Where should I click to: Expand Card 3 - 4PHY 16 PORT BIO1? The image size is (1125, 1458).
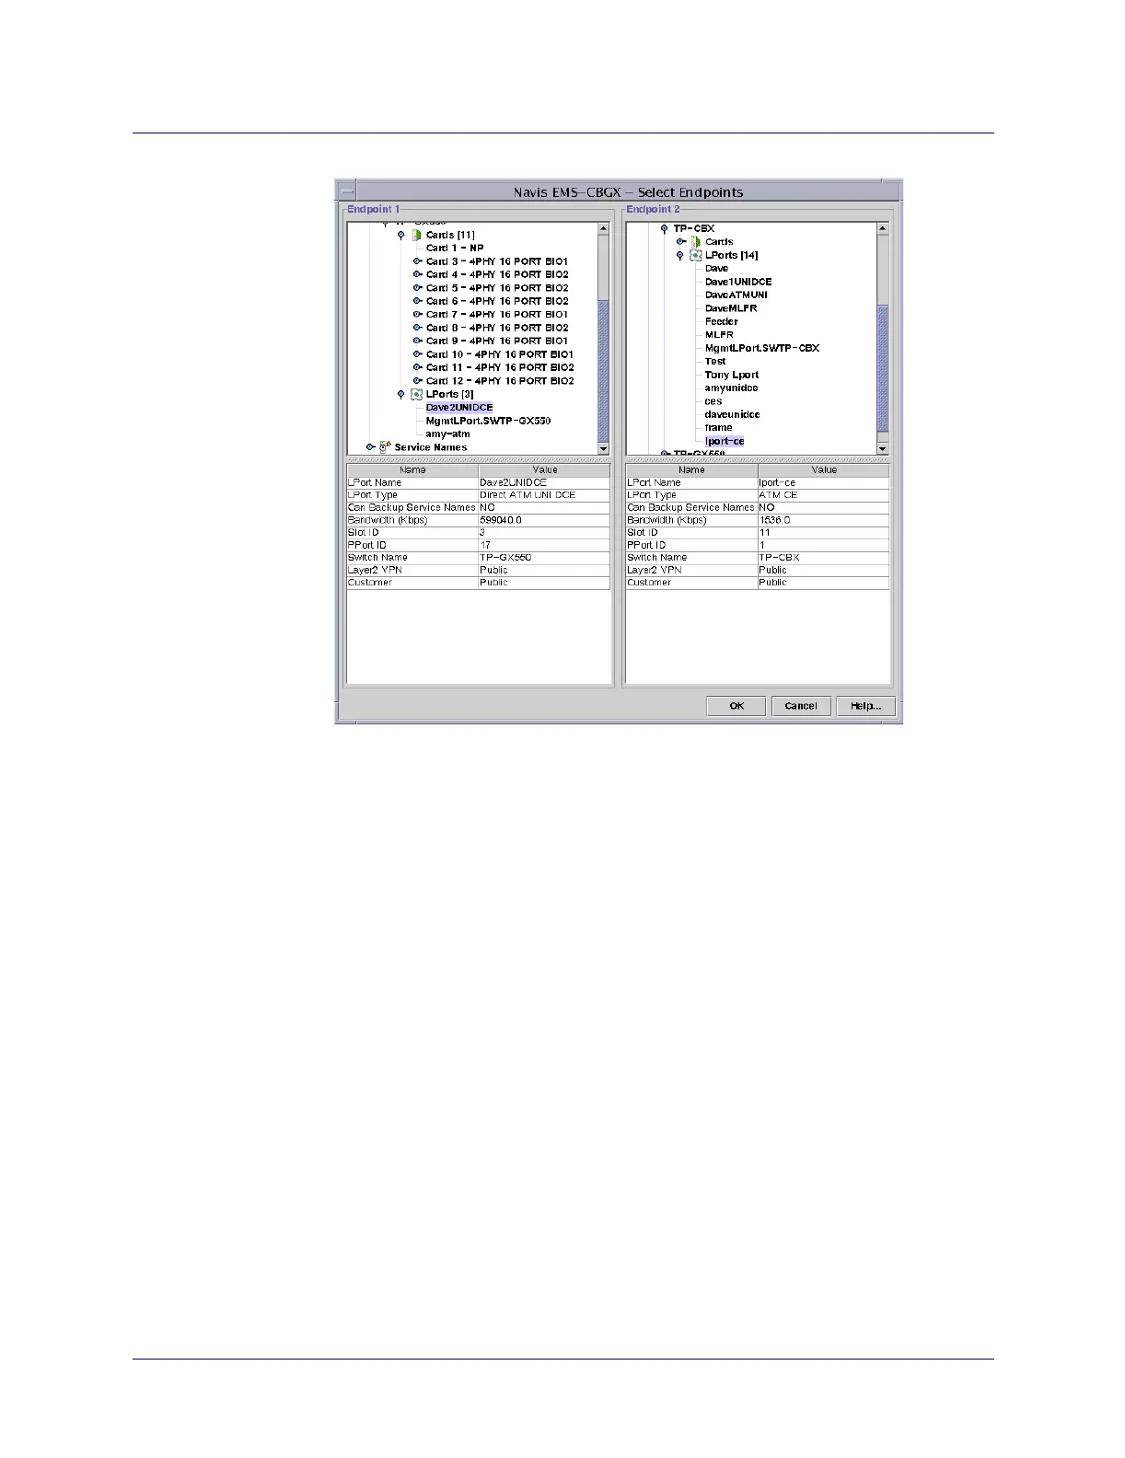pos(417,261)
